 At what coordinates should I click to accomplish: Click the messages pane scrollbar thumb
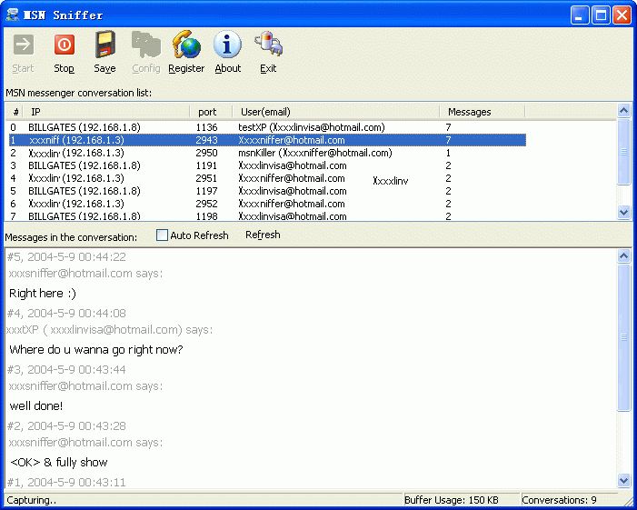623,337
